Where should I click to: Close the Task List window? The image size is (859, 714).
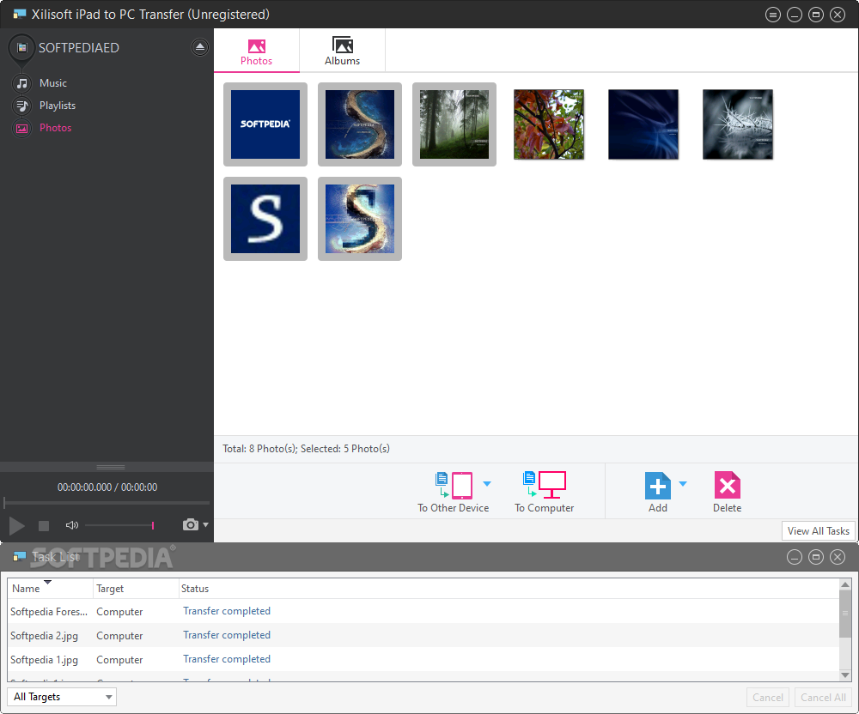point(837,557)
